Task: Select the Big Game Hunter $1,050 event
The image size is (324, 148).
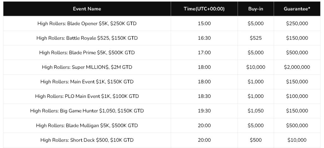Action: (x=87, y=111)
